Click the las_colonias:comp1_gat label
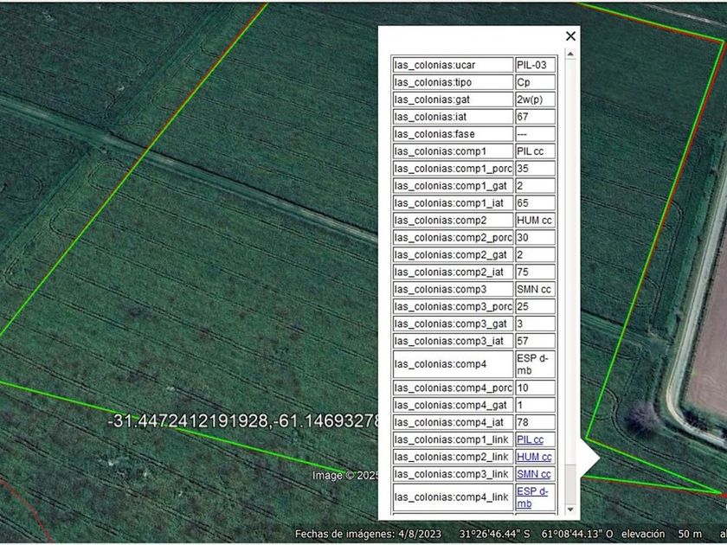Image resolution: width=727 pixels, height=545 pixels. click(x=453, y=186)
